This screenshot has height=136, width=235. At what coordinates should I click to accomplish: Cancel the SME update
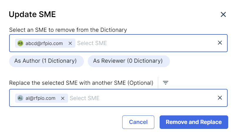point(138,122)
